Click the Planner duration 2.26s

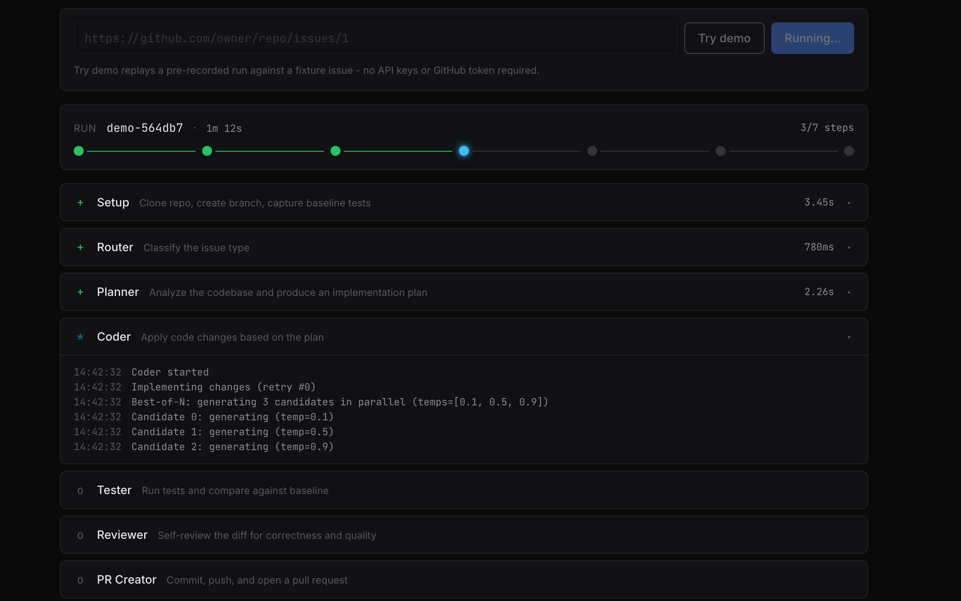[819, 292]
